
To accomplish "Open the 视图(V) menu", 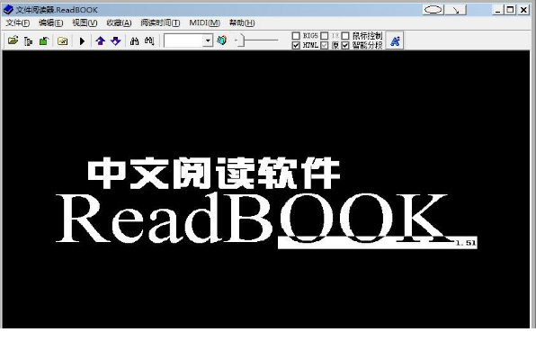I will click(85, 22).
